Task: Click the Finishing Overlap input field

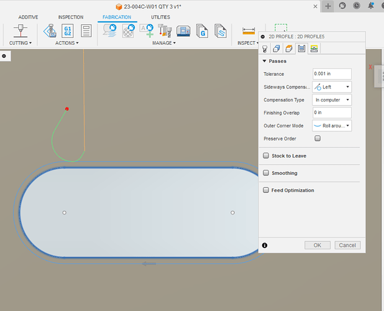Action: coord(332,113)
